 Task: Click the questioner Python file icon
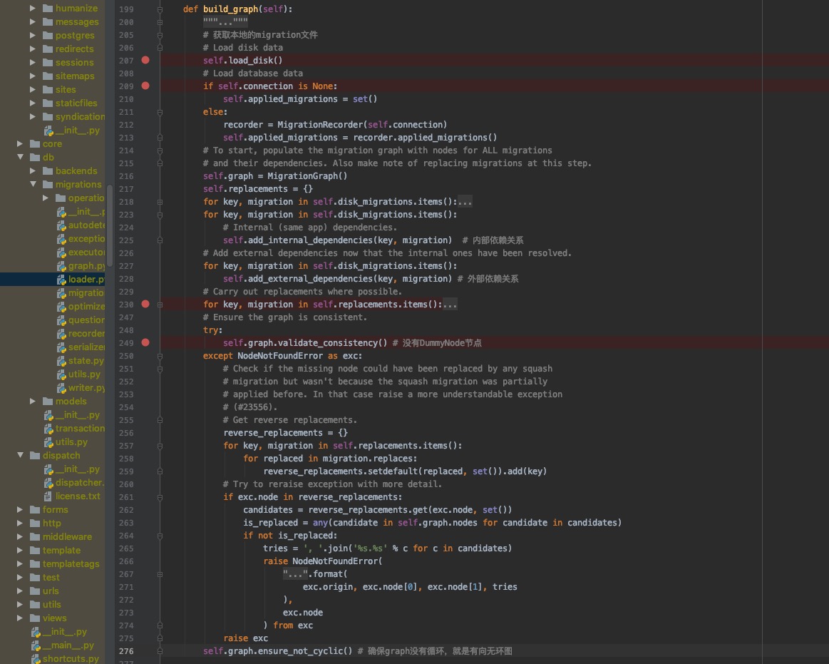pos(61,320)
